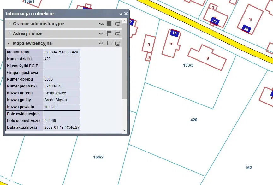Viewport: 273px width, 185px height.
Task: Export Mapa ewidencyjna as XML
Action: click(x=101, y=43)
